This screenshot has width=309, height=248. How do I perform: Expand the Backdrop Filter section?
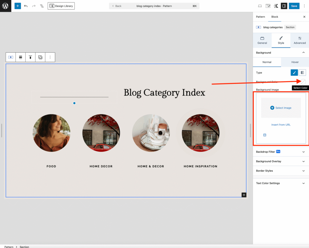tap(281, 152)
